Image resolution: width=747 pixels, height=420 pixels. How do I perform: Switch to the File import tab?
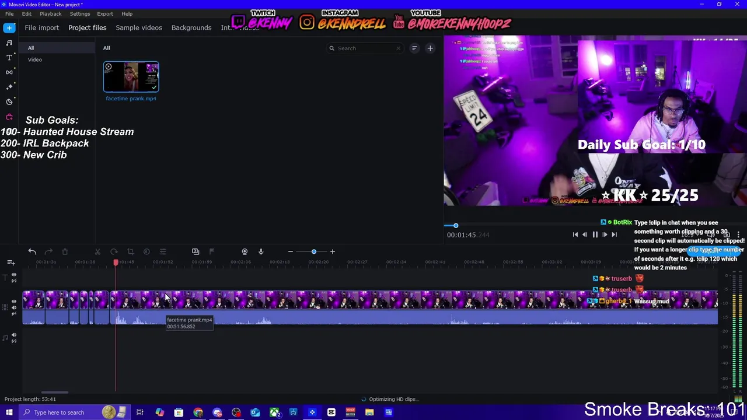[41, 27]
